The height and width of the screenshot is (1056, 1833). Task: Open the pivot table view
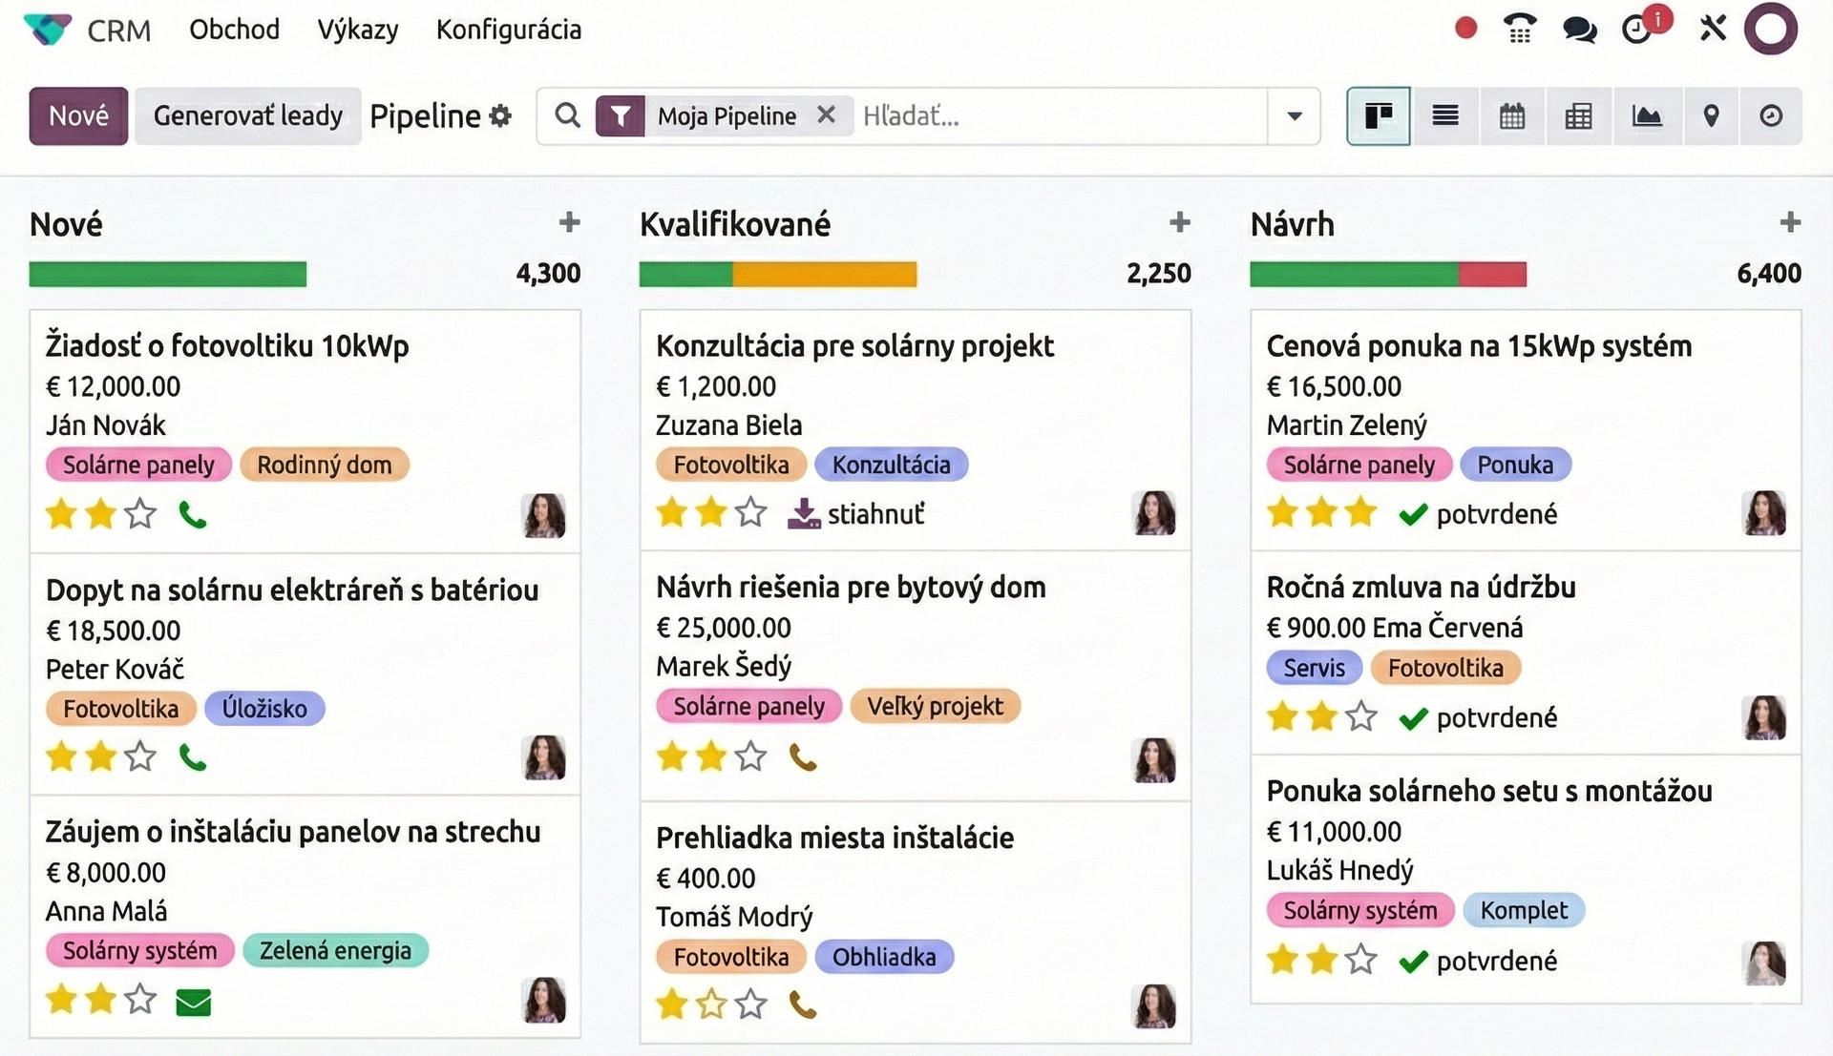tap(1578, 116)
